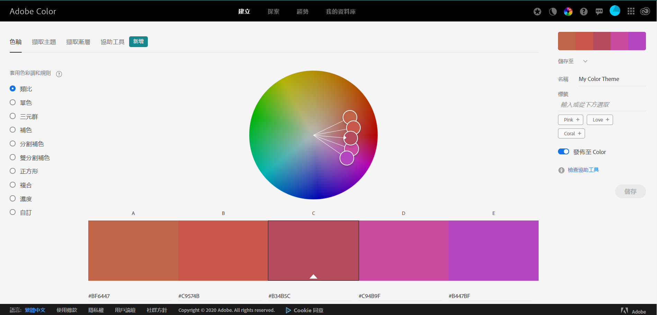This screenshot has width=657, height=315.
Task: Click the theme preview strip
Action: (x=602, y=41)
